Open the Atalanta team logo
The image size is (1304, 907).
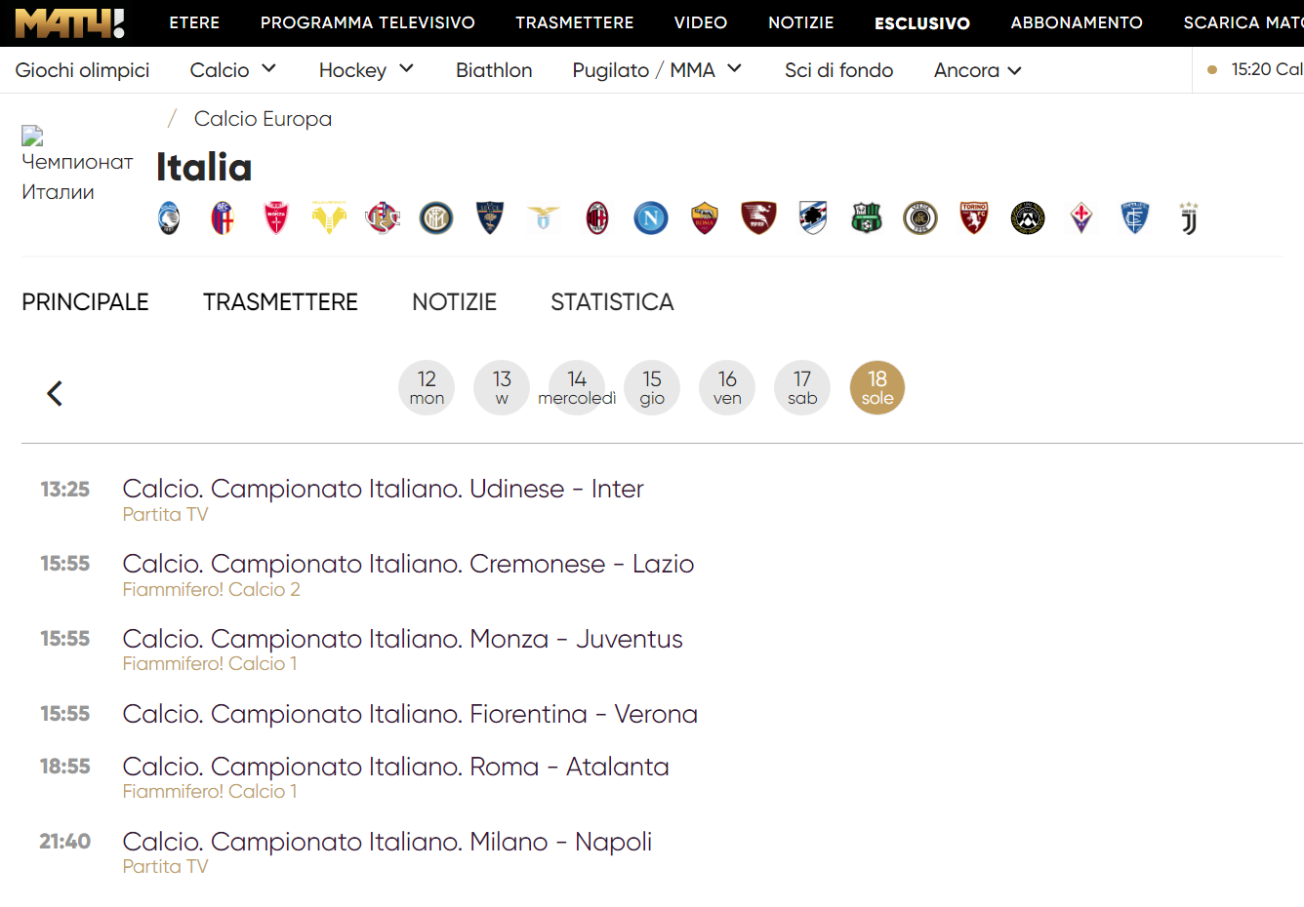[169, 217]
